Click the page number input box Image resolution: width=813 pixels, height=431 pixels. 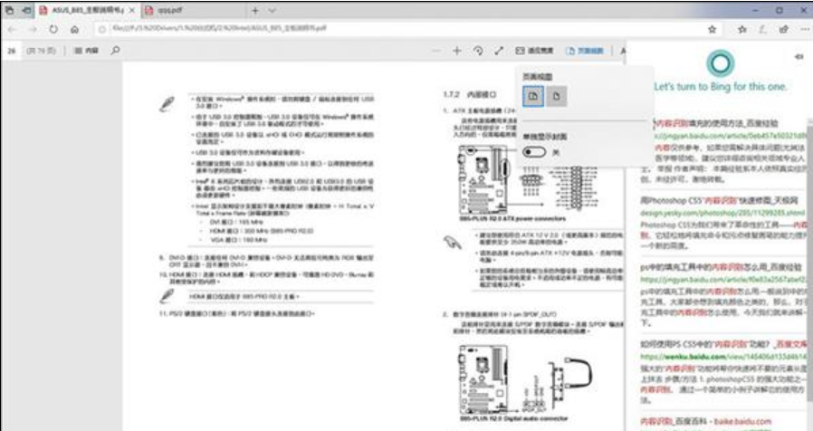(12, 53)
